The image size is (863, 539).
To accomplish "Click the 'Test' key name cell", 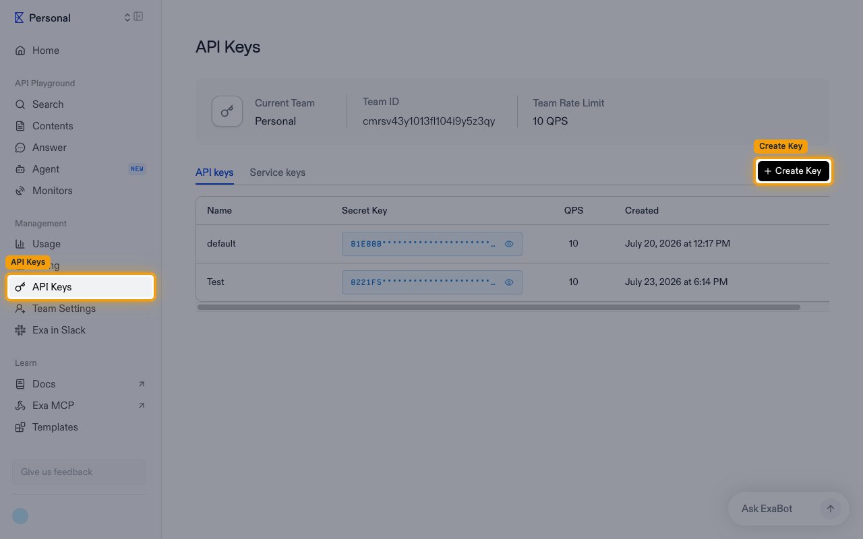I will pos(216,282).
